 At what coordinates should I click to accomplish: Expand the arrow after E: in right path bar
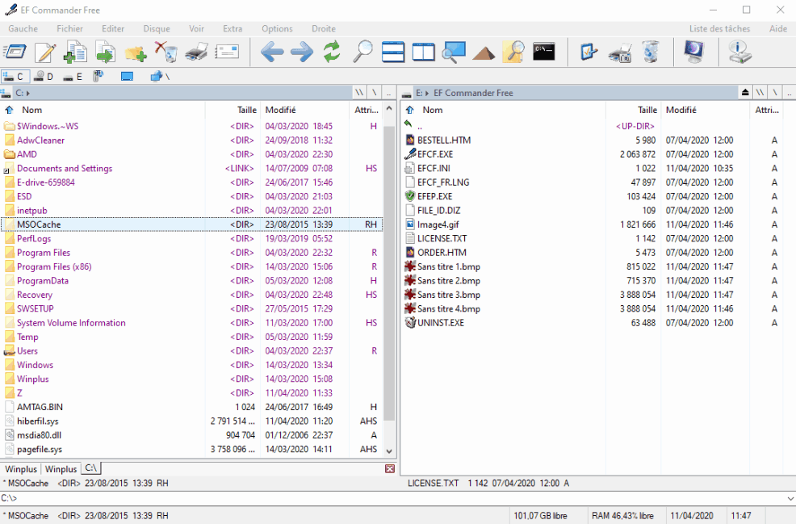[427, 94]
